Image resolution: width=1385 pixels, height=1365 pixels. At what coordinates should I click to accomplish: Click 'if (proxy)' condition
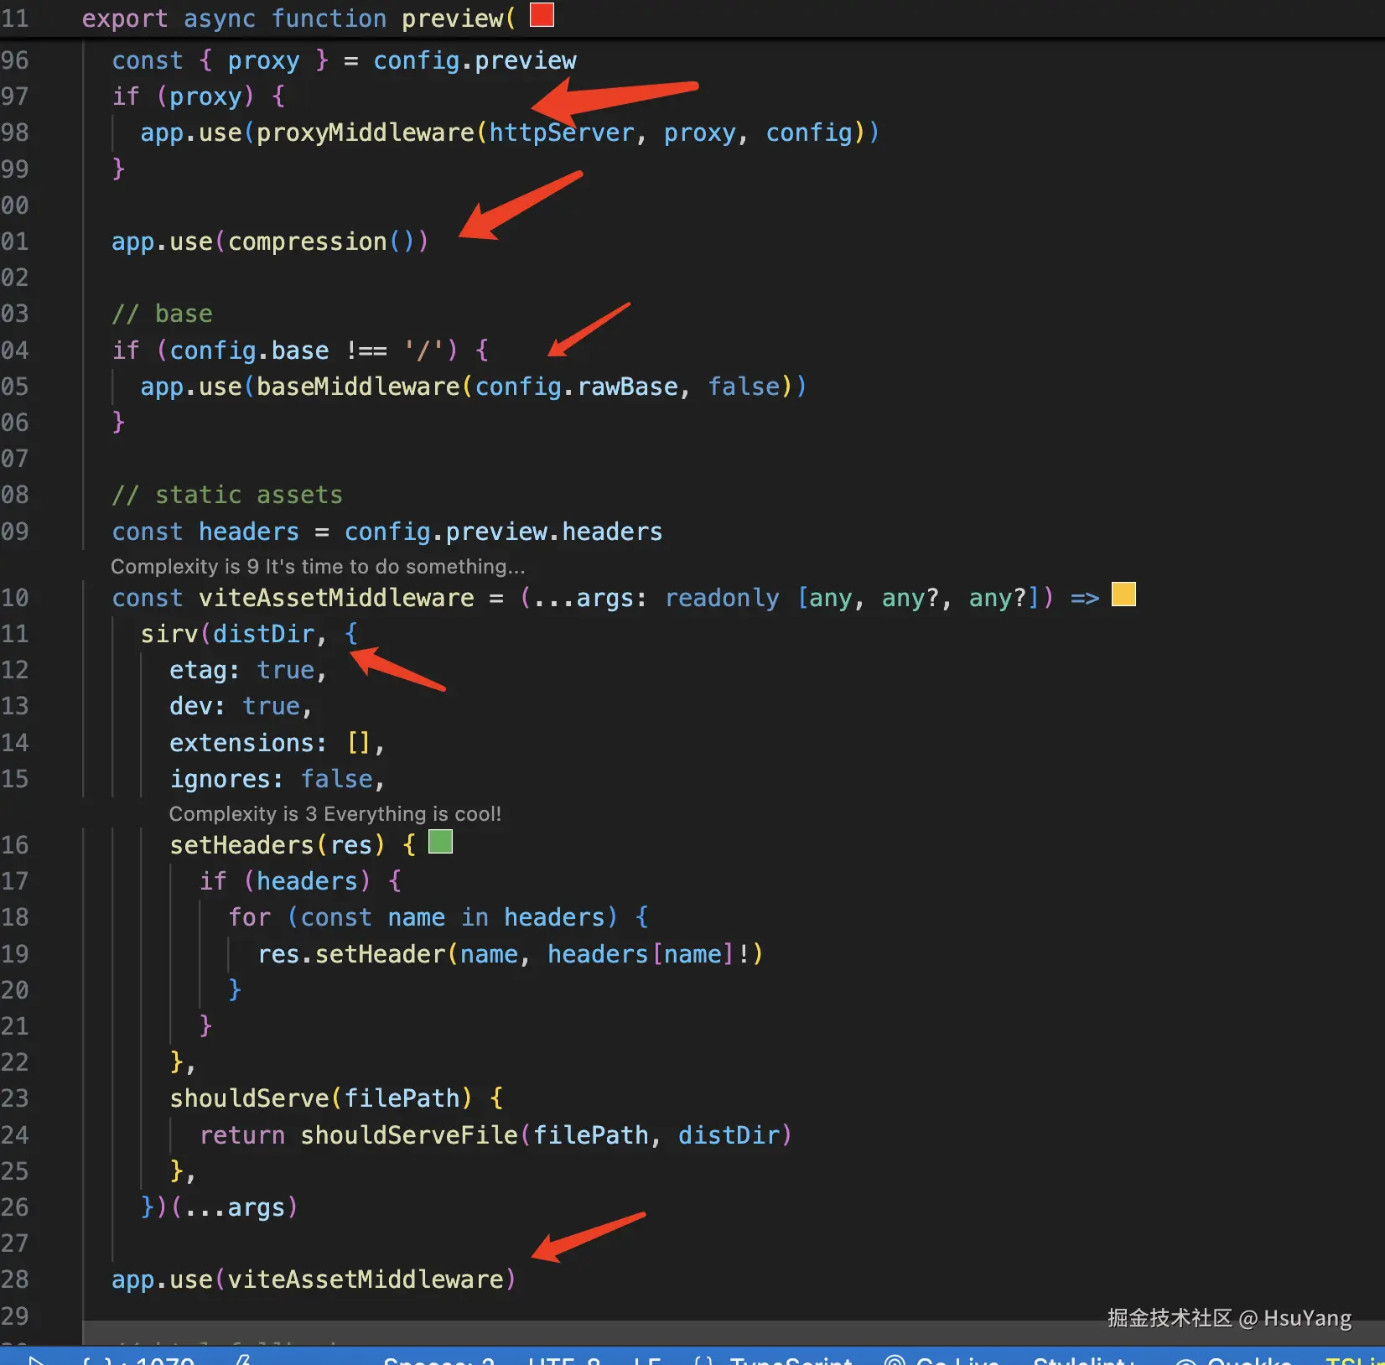(x=183, y=96)
